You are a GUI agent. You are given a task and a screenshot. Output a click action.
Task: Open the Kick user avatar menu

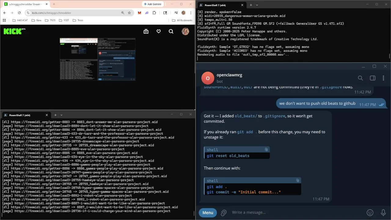tap(185, 31)
